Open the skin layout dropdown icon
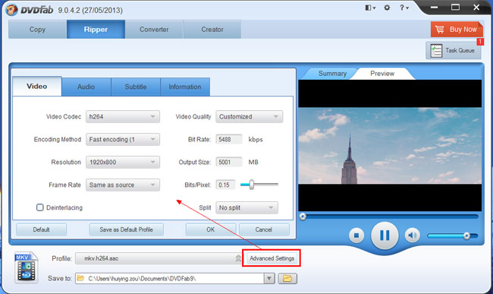 [x=370, y=8]
